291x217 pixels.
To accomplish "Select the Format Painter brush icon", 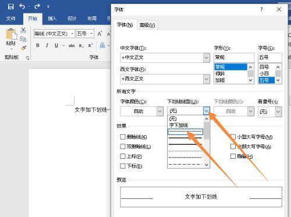I will 23,48.
